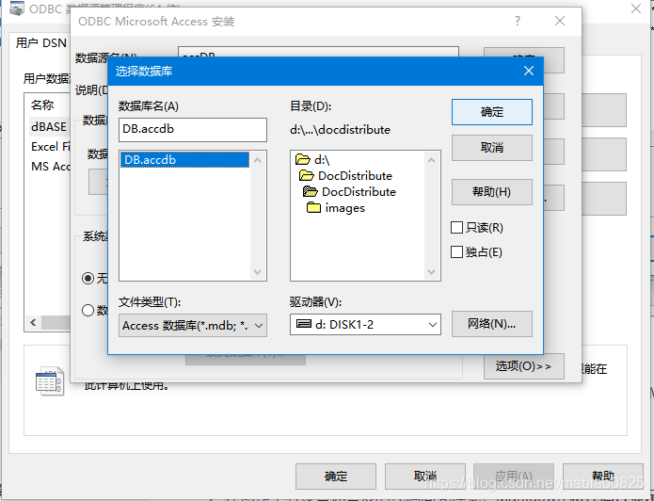
Task: Enable the 只读(R) checkbox
Action: 456,228
